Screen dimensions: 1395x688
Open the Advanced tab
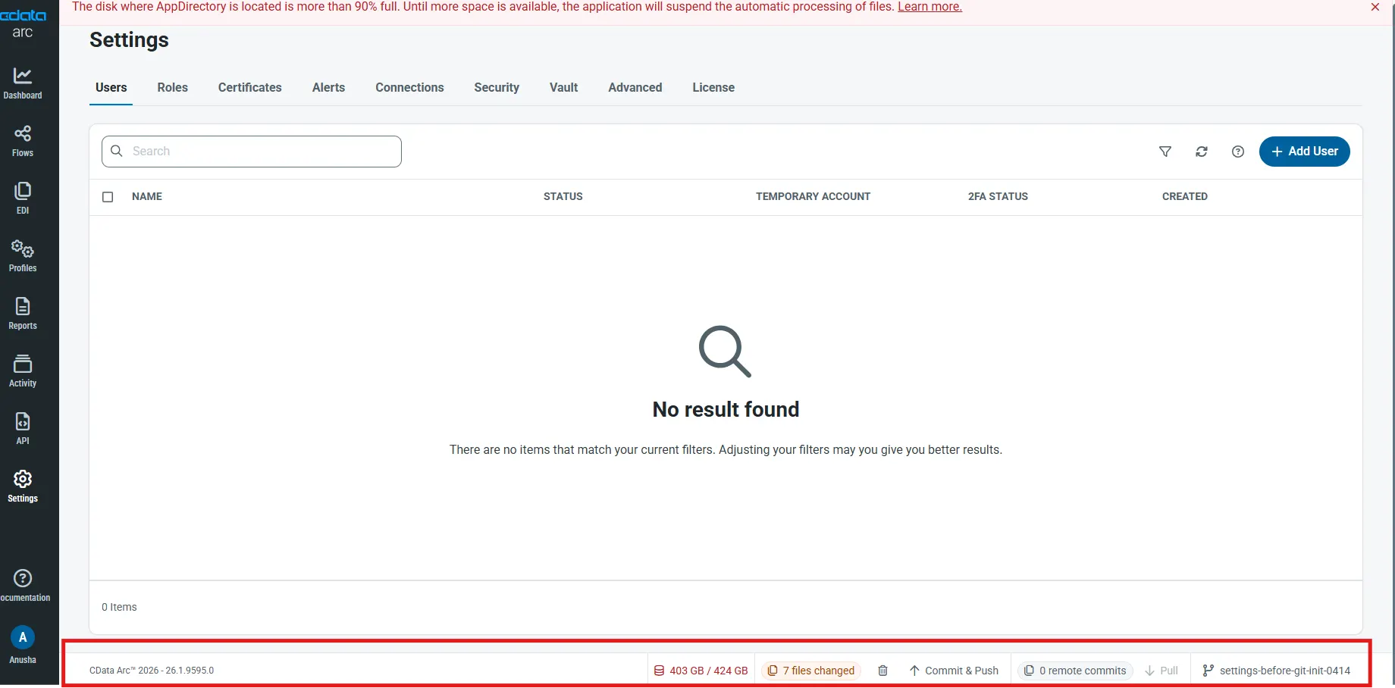pos(635,88)
